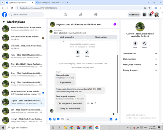Attach a photo file icon

pyautogui.click(x=54, y=119)
